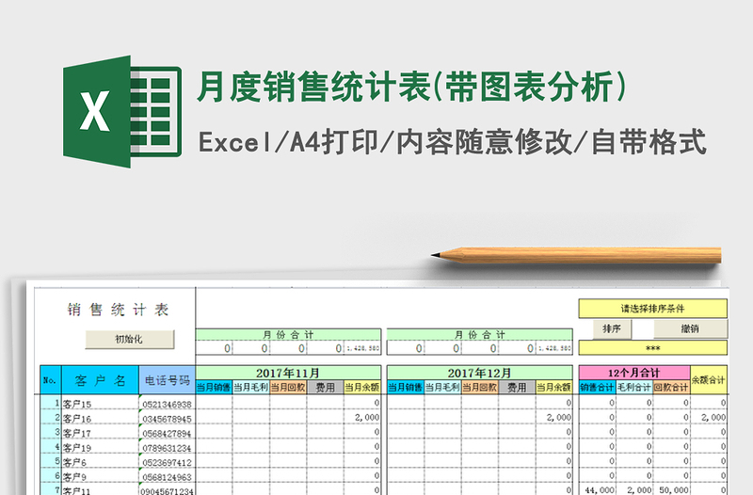This screenshot has height=495, width=753.
Task: Click phone number 0568427894
Action: tap(168, 434)
